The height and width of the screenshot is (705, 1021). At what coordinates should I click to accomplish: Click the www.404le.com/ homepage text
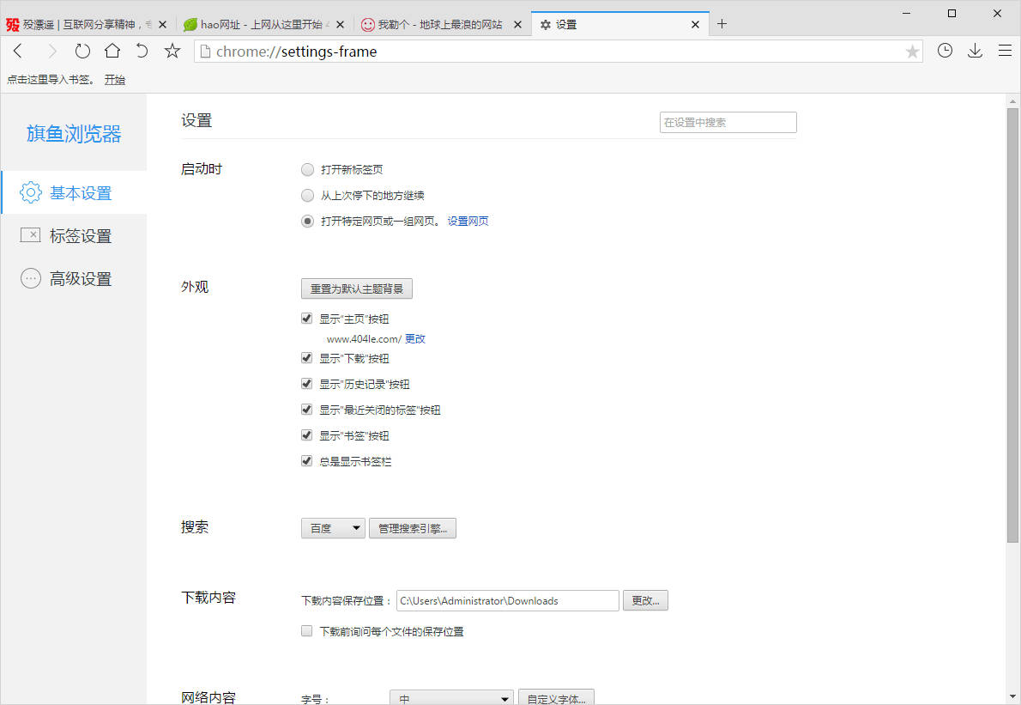click(x=364, y=339)
